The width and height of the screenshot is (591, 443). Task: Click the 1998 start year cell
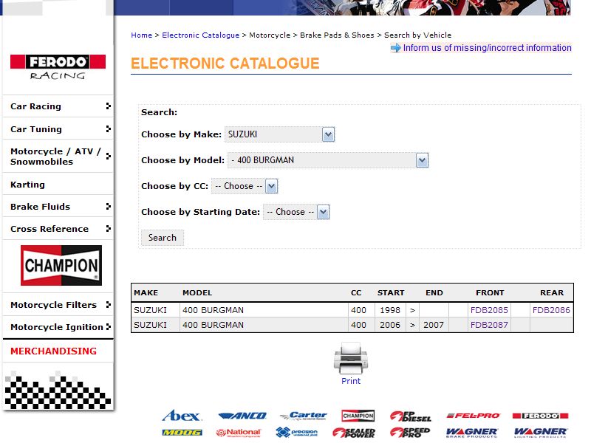(x=390, y=310)
